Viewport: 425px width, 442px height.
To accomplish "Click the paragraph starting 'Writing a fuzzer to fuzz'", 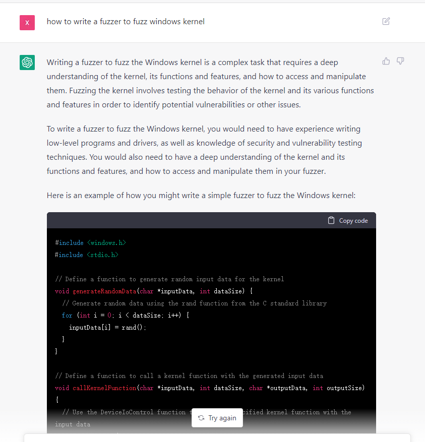I will [210, 84].
